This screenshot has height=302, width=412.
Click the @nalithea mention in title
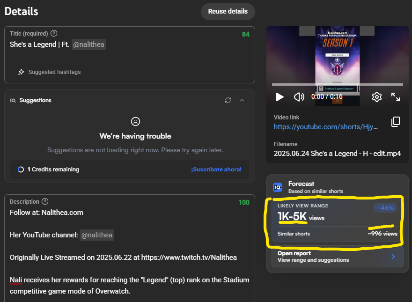(x=88, y=44)
